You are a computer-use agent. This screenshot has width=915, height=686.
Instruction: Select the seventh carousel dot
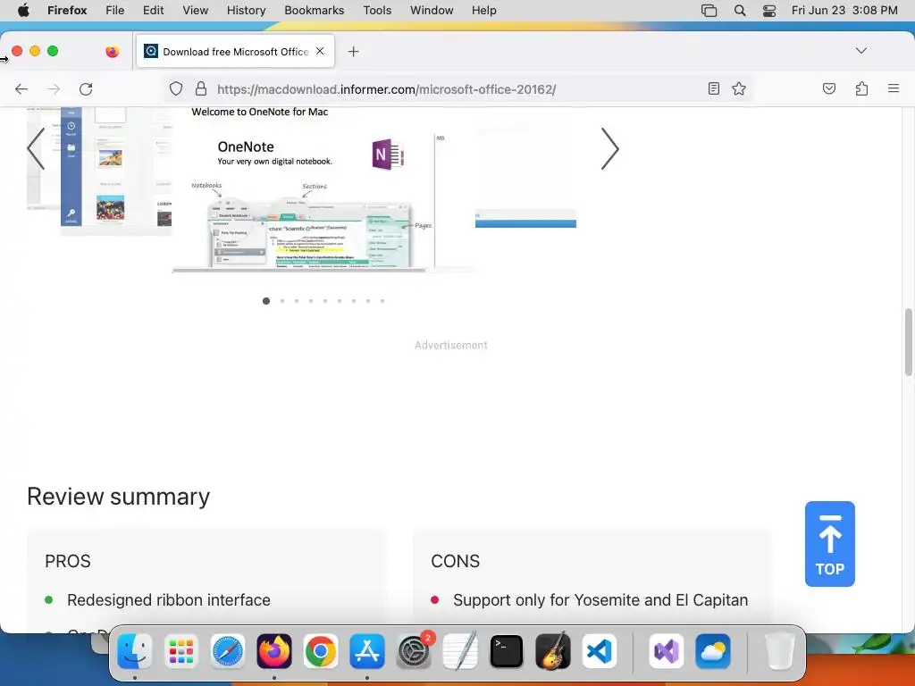pyautogui.click(x=354, y=301)
